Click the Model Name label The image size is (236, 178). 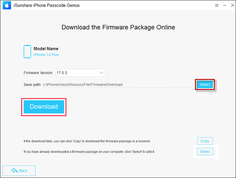[x=46, y=49]
